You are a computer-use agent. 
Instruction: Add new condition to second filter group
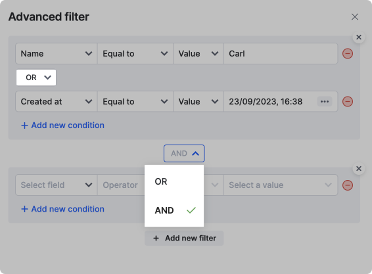click(x=63, y=209)
